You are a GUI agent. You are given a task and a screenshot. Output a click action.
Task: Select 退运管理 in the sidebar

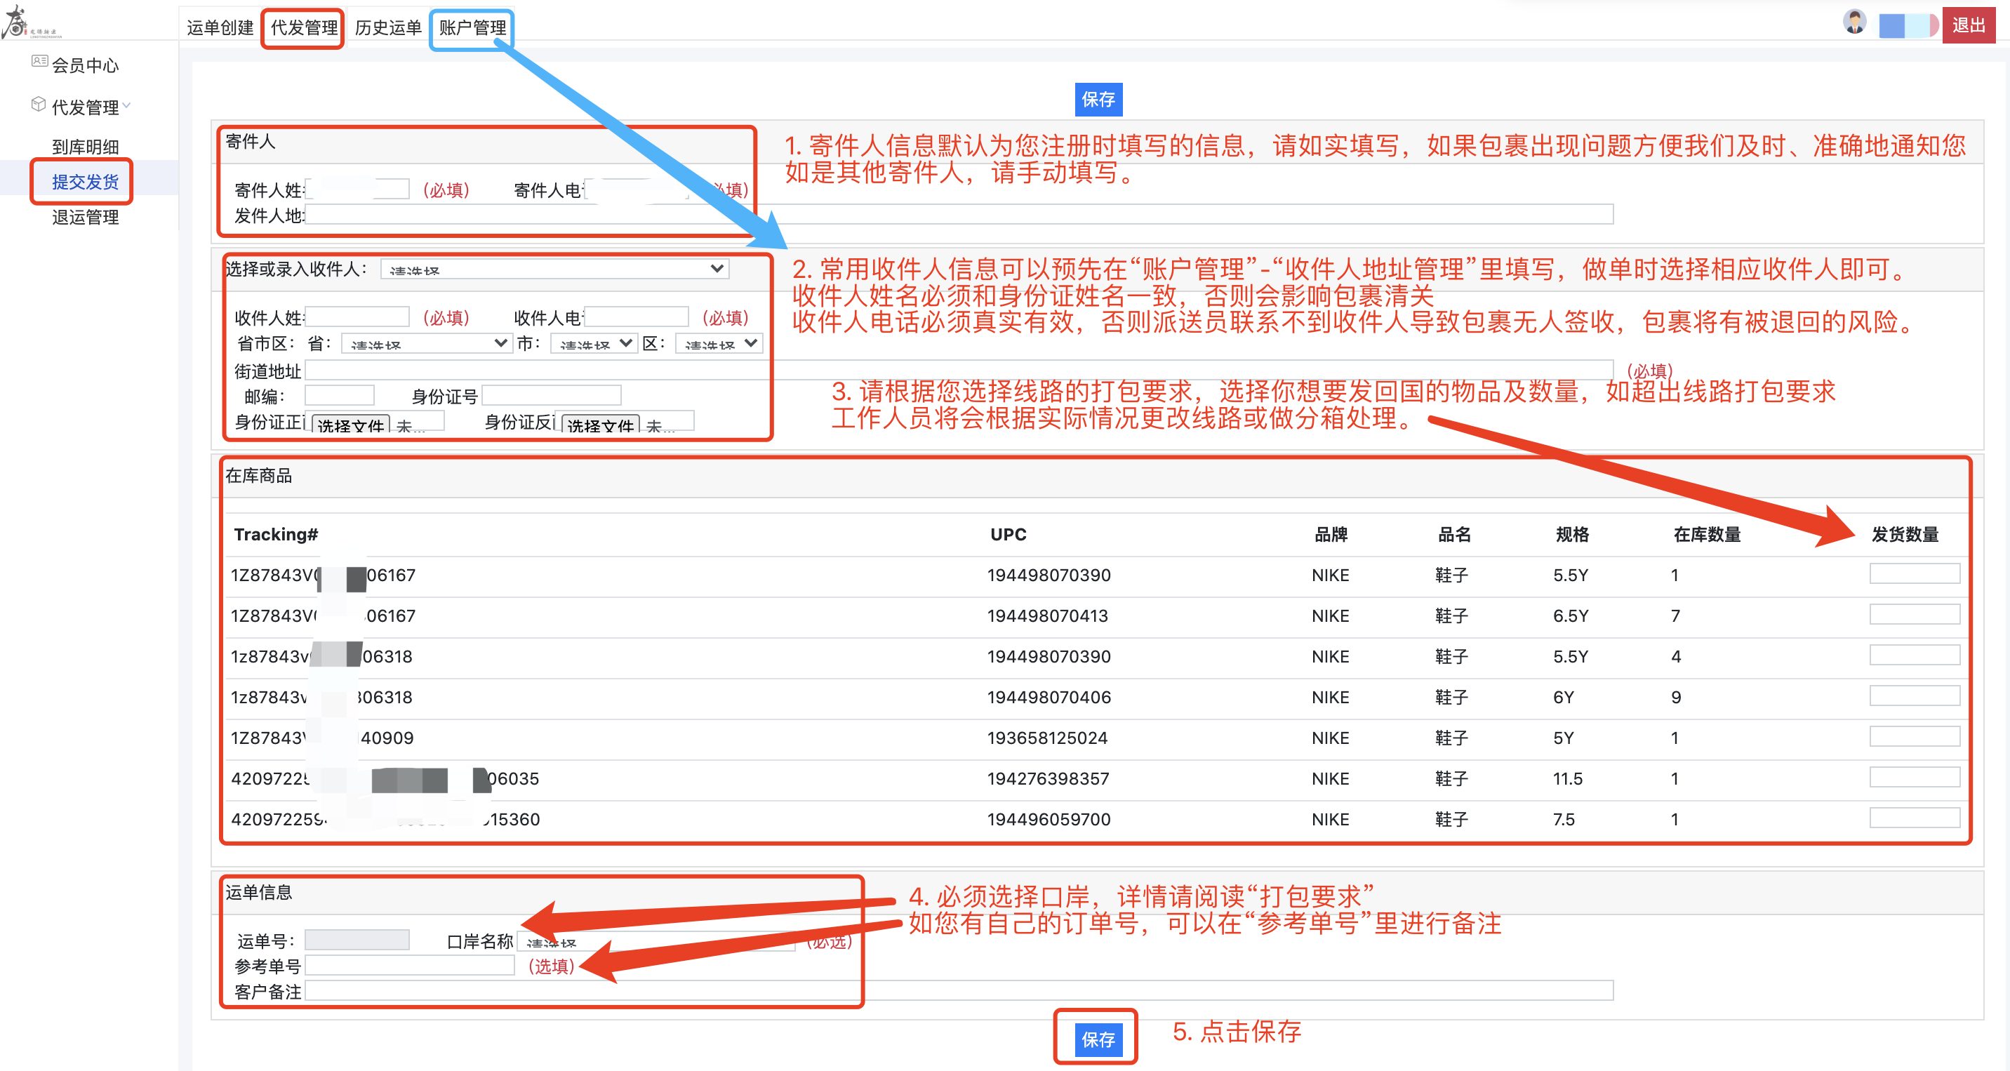coord(85,217)
